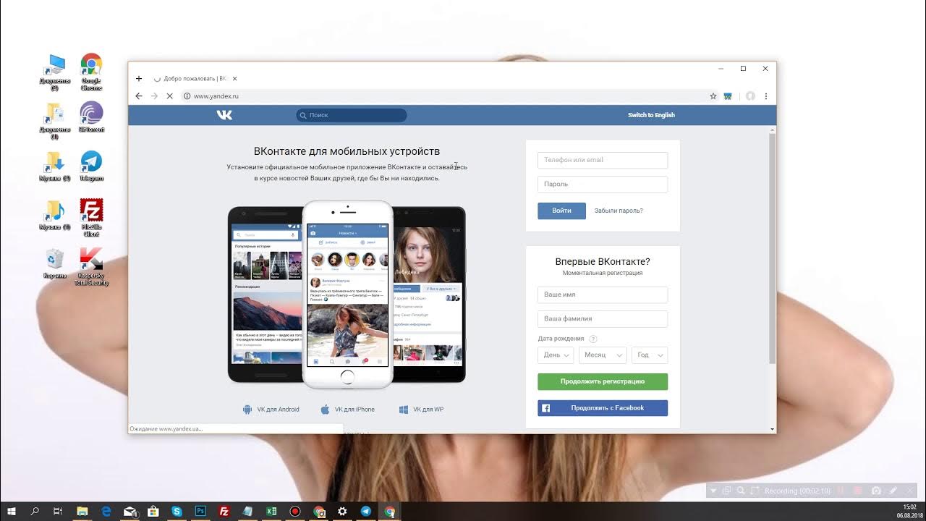The image size is (926, 521).
Task: Open Task View from the taskbar
Action: point(58,512)
